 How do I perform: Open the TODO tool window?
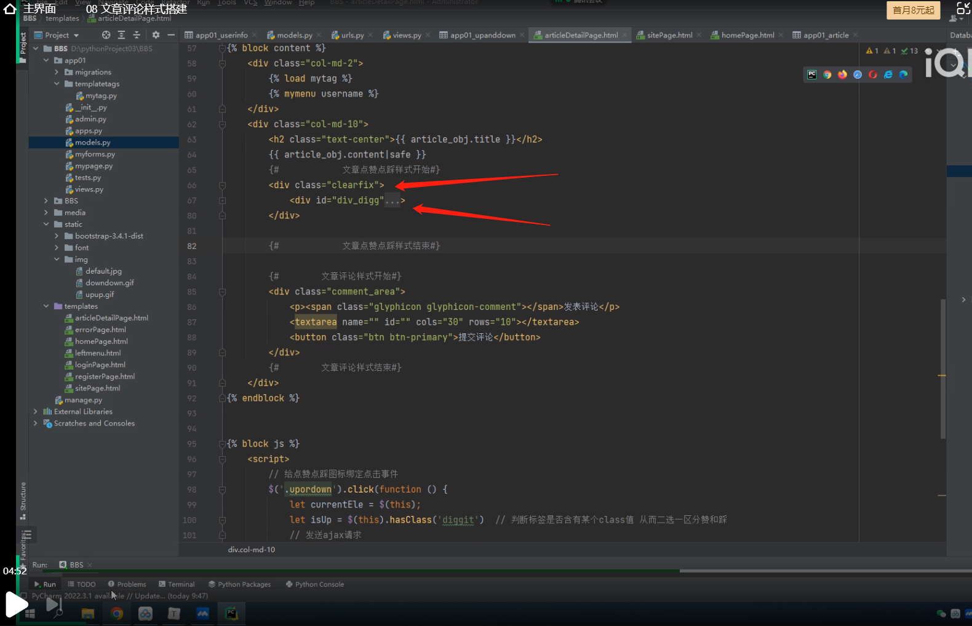pyautogui.click(x=82, y=585)
